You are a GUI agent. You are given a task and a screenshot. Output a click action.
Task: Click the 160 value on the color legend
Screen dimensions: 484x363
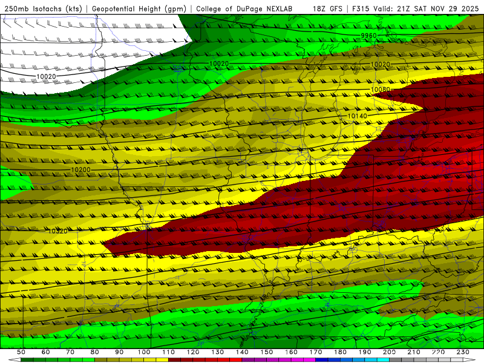292,352
